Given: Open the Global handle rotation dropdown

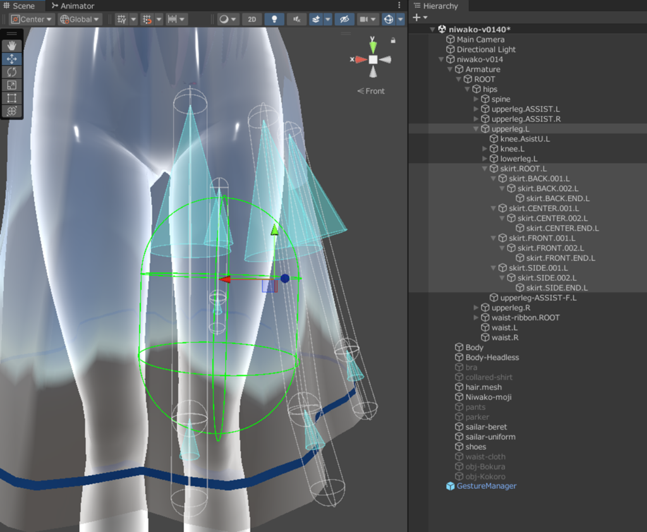Looking at the screenshot, I should click(80, 19).
